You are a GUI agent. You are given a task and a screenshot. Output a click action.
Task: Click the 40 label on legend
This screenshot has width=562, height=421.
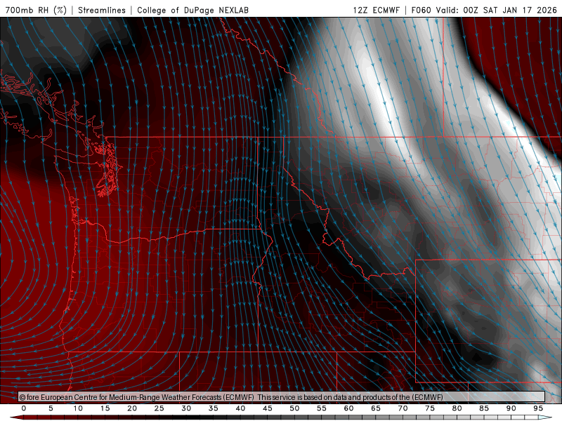click(x=240, y=408)
